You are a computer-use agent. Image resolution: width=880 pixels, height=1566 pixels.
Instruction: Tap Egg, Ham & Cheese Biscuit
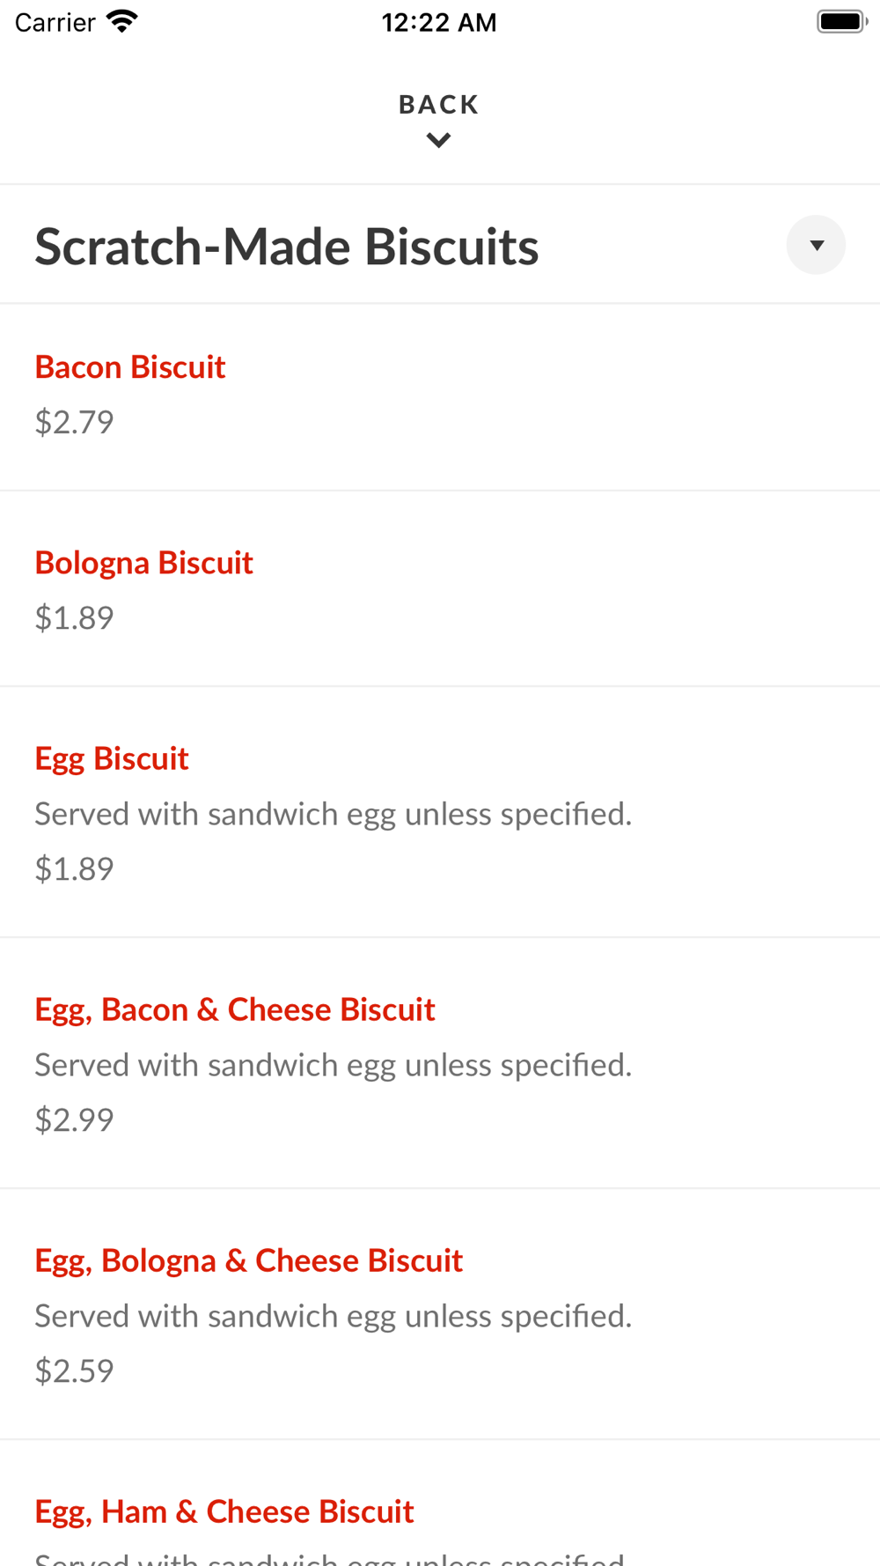coord(224,1511)
